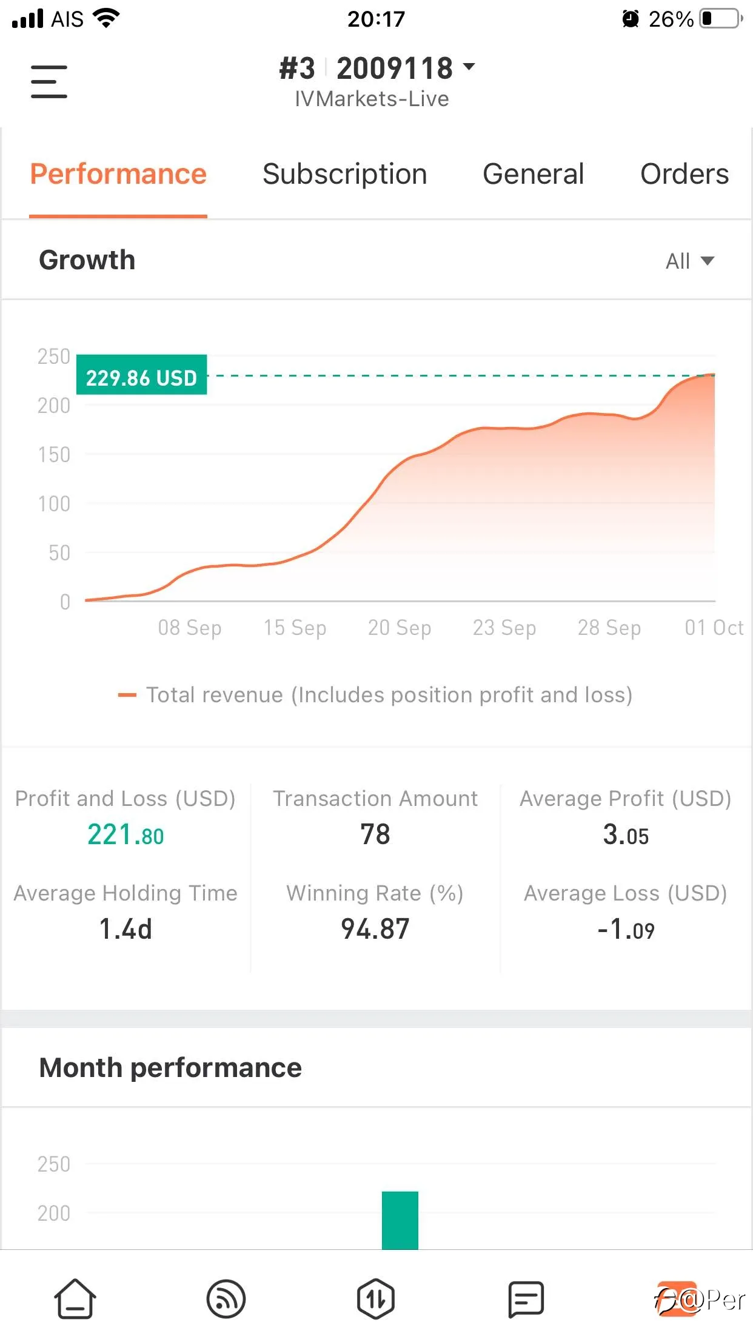Tap the Winning Rate statistic

[x=375, y=912]
